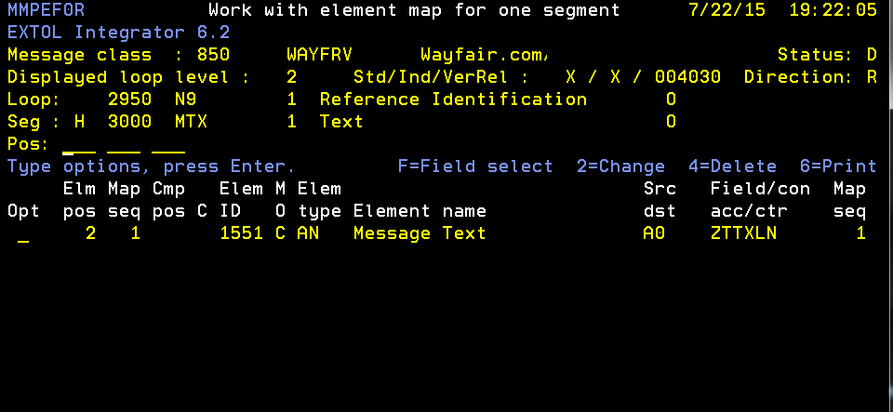Screen dimensions: 893x412
Task: Select the F=Field select option
Action: (475, 166)
